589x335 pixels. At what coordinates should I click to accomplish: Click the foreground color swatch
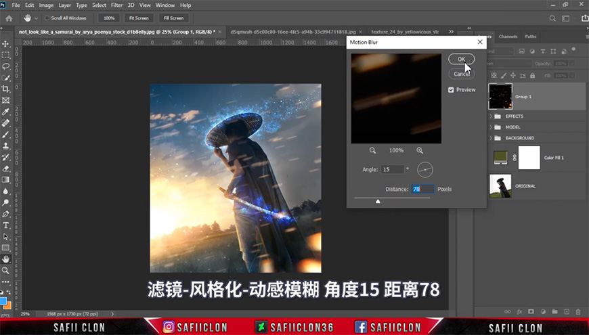coord(3,301)
